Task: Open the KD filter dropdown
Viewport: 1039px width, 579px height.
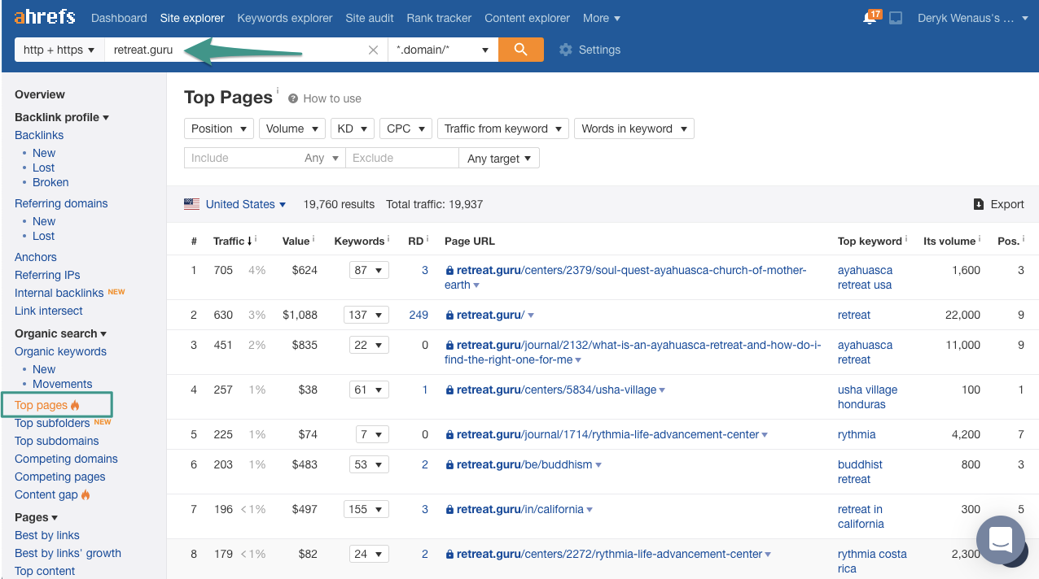Action: 353,128
